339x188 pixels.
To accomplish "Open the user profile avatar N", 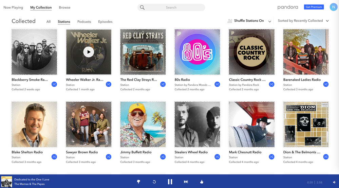I will 333,7.
